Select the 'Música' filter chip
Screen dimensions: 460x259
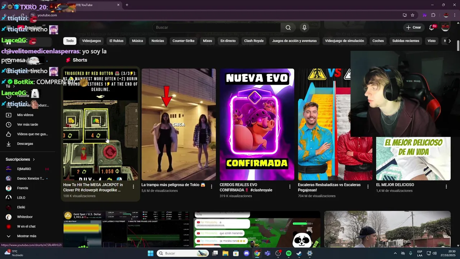[x=137, y=41]
